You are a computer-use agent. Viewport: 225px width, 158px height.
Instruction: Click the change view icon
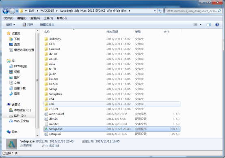195,25
